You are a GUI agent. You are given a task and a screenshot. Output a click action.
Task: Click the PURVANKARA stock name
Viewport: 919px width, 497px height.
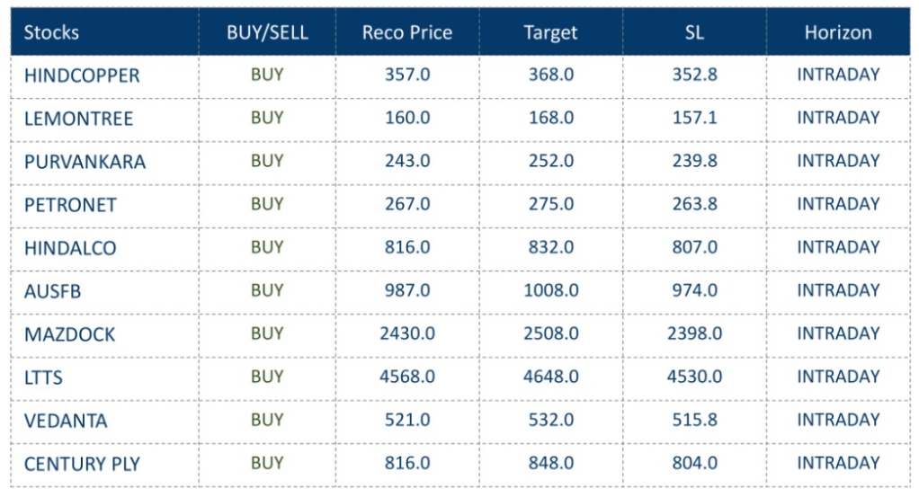[x=85, y=162]
